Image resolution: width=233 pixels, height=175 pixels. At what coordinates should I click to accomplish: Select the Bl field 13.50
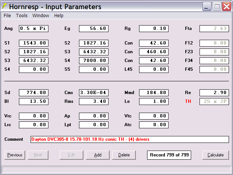point(33,101)
